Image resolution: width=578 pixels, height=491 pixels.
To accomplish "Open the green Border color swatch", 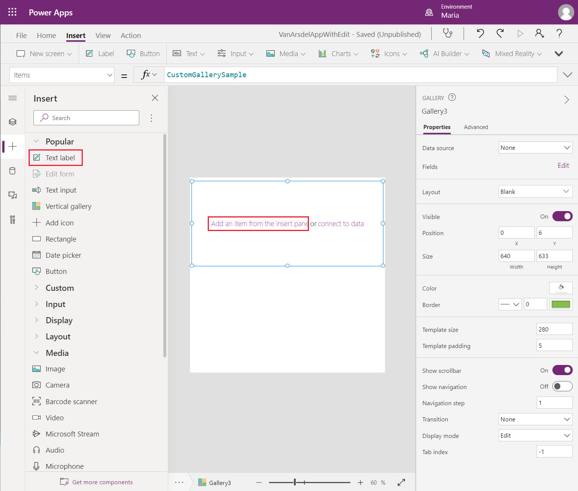I will tap(561, 304).
